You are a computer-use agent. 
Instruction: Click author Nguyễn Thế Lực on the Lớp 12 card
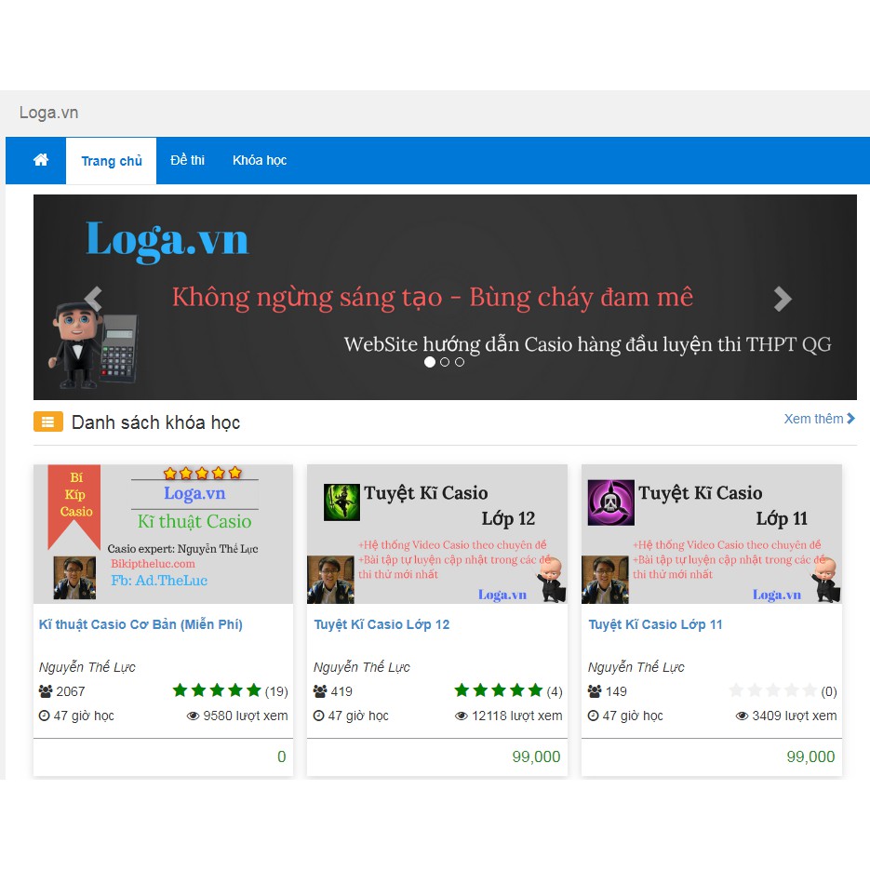pos(362,667)
